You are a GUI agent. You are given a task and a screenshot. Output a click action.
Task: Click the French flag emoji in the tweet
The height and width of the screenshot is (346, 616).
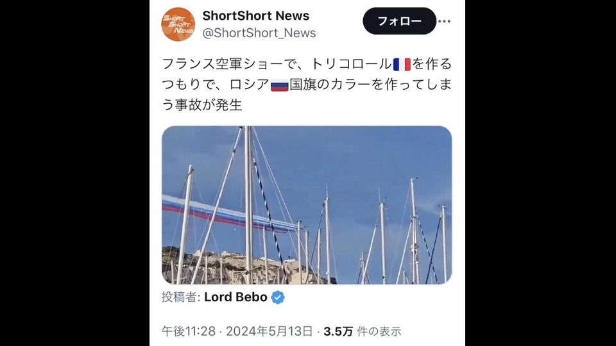pyautogui.click(x=402, y=64)
